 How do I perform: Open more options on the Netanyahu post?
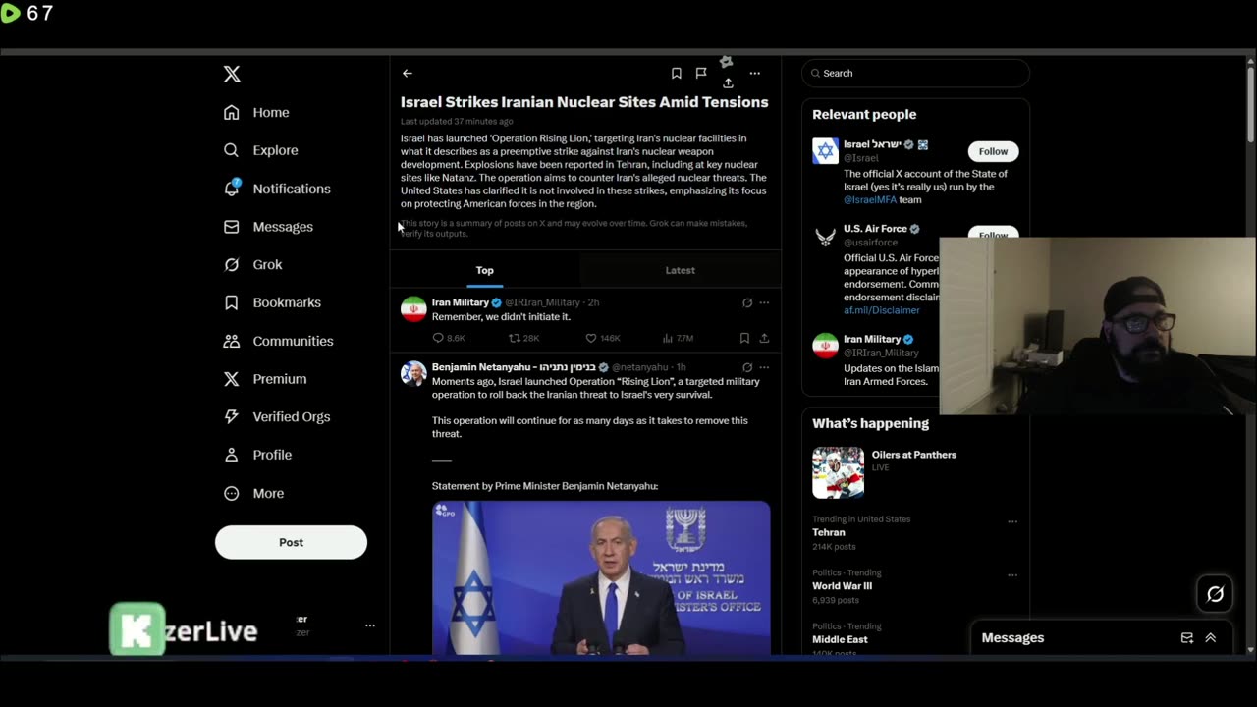(x=764, y=367)
